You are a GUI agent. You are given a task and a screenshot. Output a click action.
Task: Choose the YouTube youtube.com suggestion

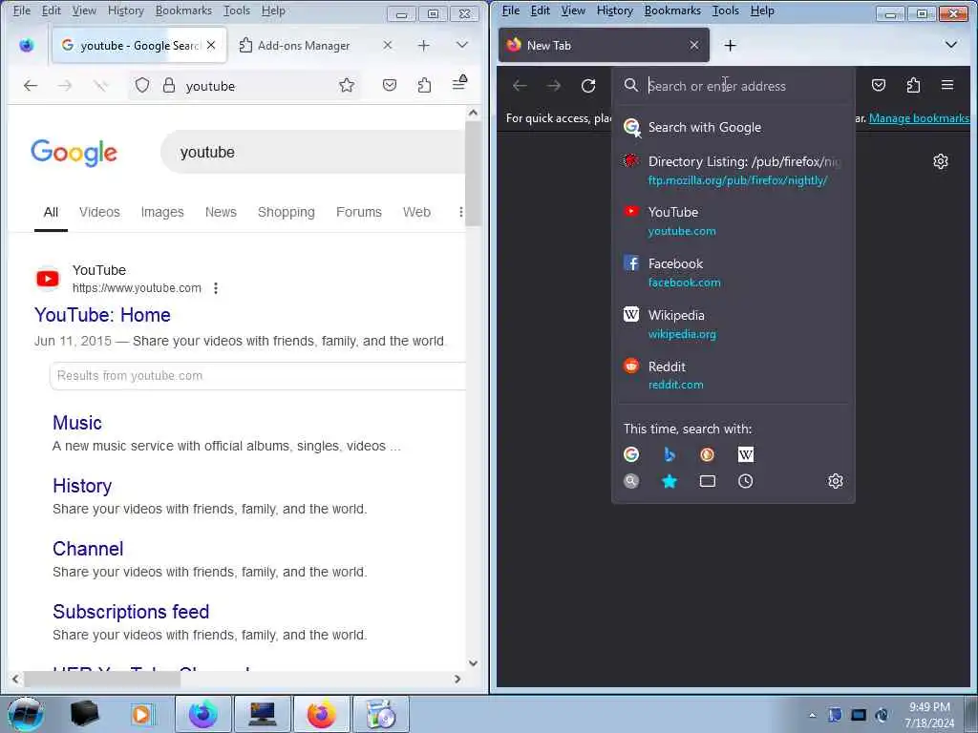[x=733, y=221]
